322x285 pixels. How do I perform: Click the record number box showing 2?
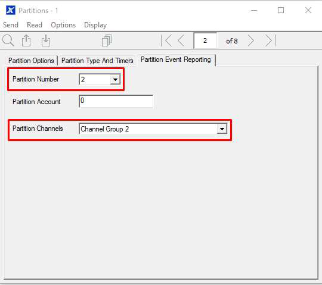tap(205, 40)
